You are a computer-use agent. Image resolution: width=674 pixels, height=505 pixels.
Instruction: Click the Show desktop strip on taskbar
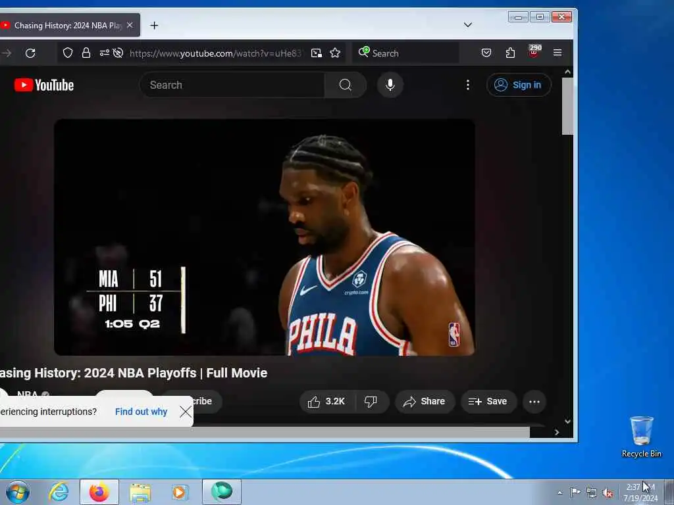click(x=669, y=492)
